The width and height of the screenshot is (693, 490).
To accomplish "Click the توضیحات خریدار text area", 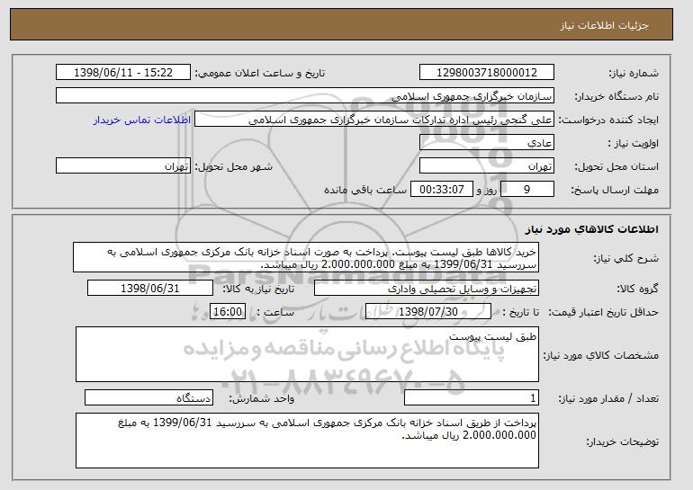I will 307,441.
